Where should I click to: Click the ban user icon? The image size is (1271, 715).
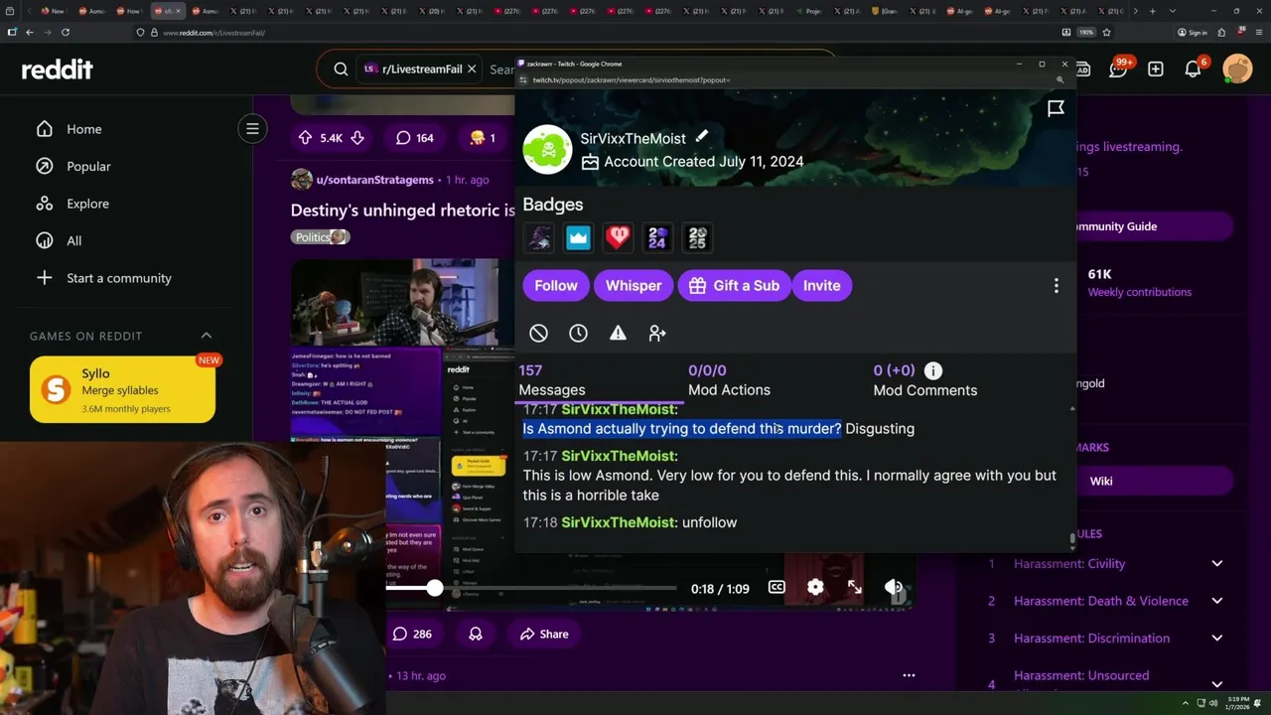pyautogui.click(x=538, y=334)
